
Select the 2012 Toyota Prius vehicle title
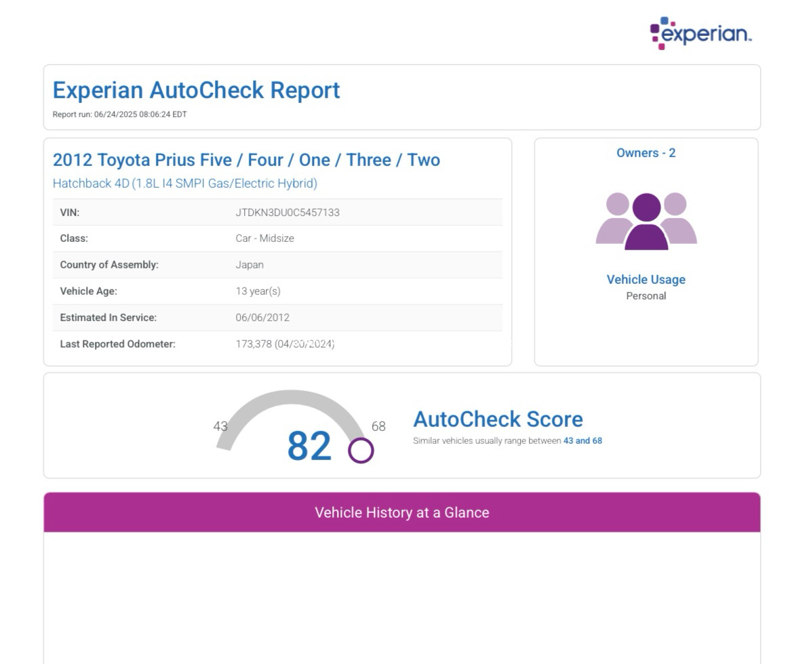tap(246, 160)
